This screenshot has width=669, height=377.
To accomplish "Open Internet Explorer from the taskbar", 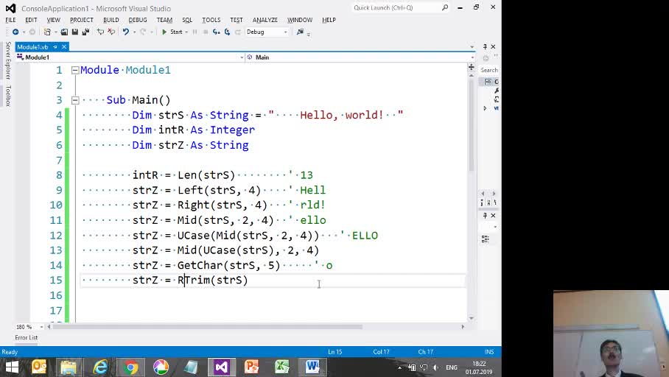I will pyautogui.click(x=100, y=367).
